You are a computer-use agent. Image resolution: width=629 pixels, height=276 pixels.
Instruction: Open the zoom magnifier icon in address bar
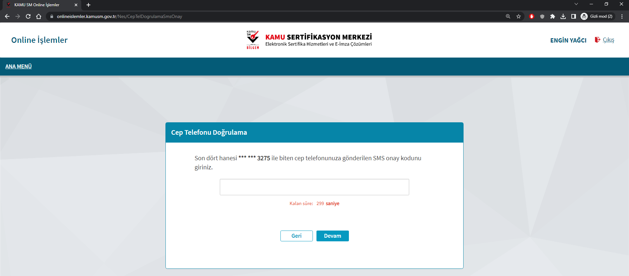(508, 16)
